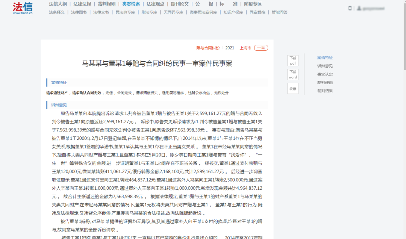Screen dimensions: 406x239
Task: Download the case as word
Action: click(293, 74)
